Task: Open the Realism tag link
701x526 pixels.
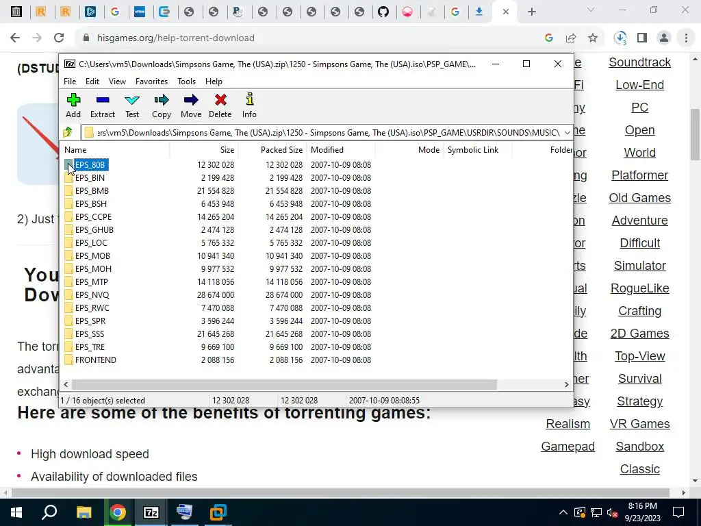Action: (x=568, y=424)
